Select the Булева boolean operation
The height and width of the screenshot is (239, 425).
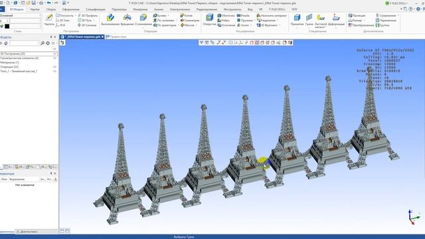coord(159,16)
